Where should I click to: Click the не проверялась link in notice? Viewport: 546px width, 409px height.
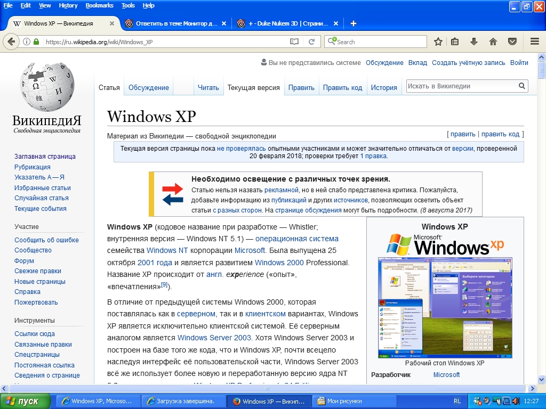[x=242, y=149]
